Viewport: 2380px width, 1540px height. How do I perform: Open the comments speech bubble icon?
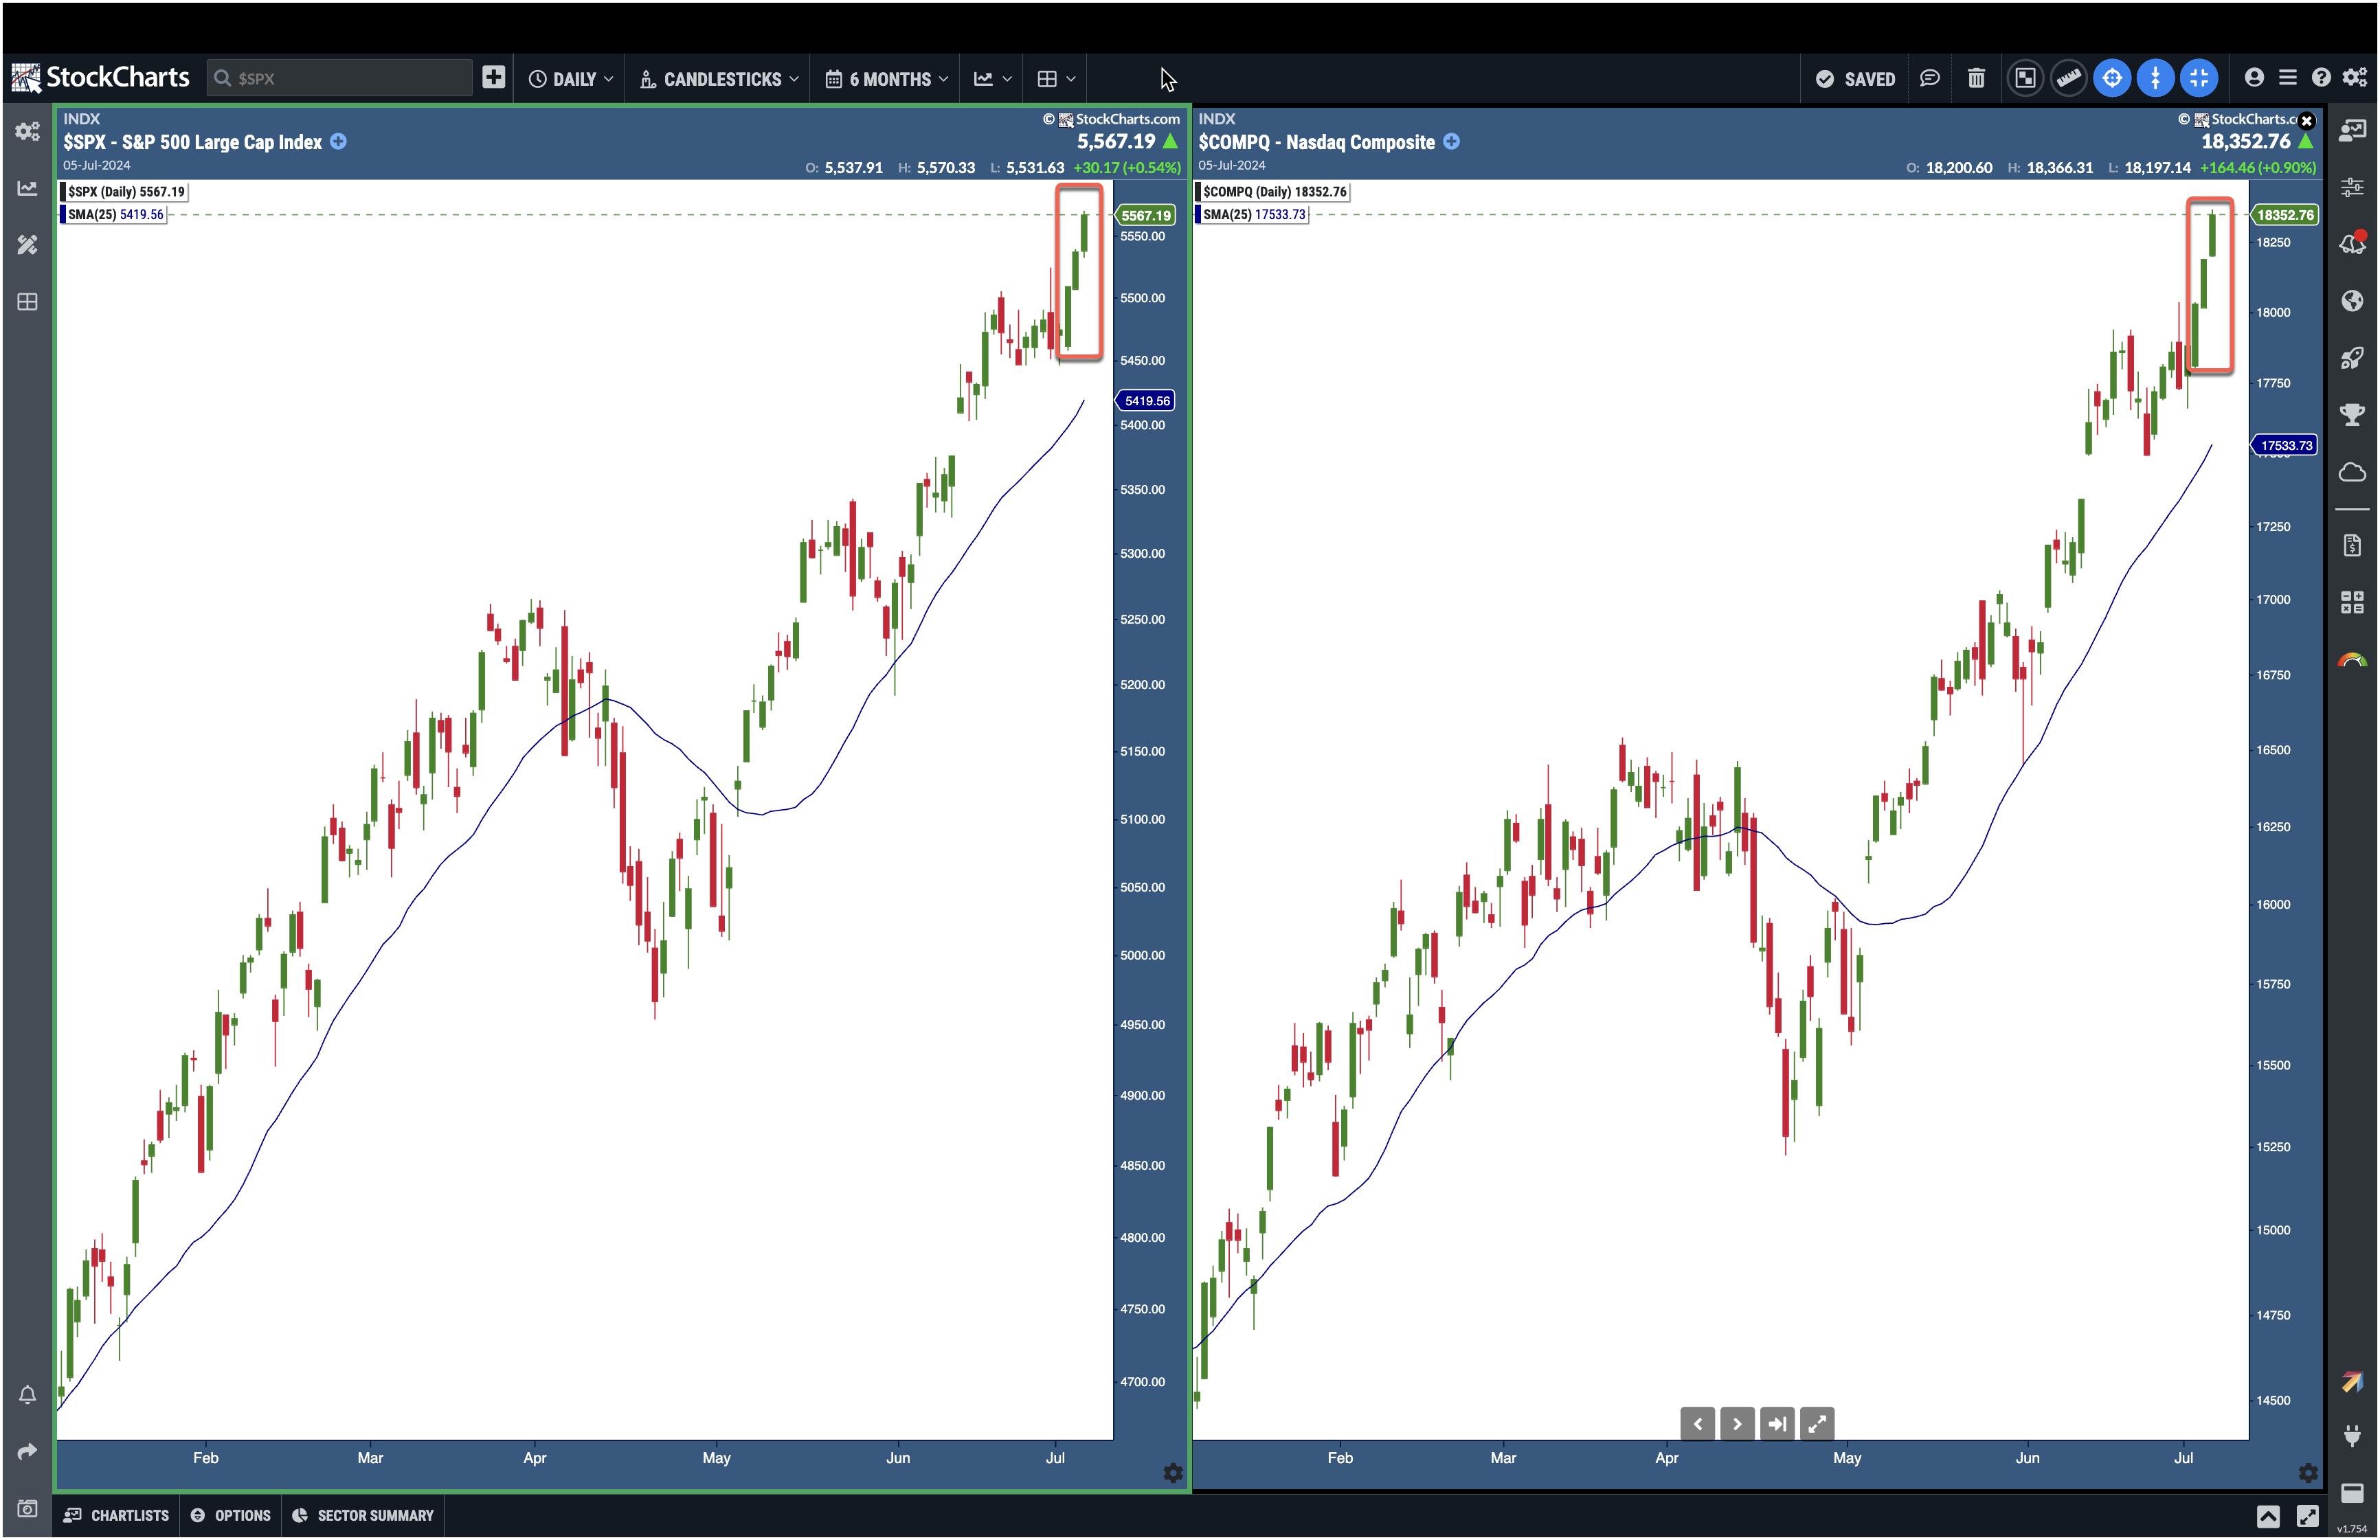pos(1930,78)
